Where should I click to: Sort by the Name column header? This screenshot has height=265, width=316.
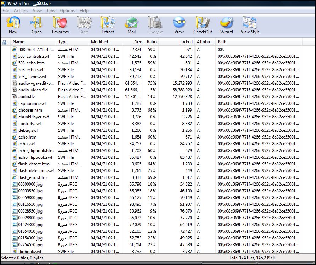[x=33, y=42]
